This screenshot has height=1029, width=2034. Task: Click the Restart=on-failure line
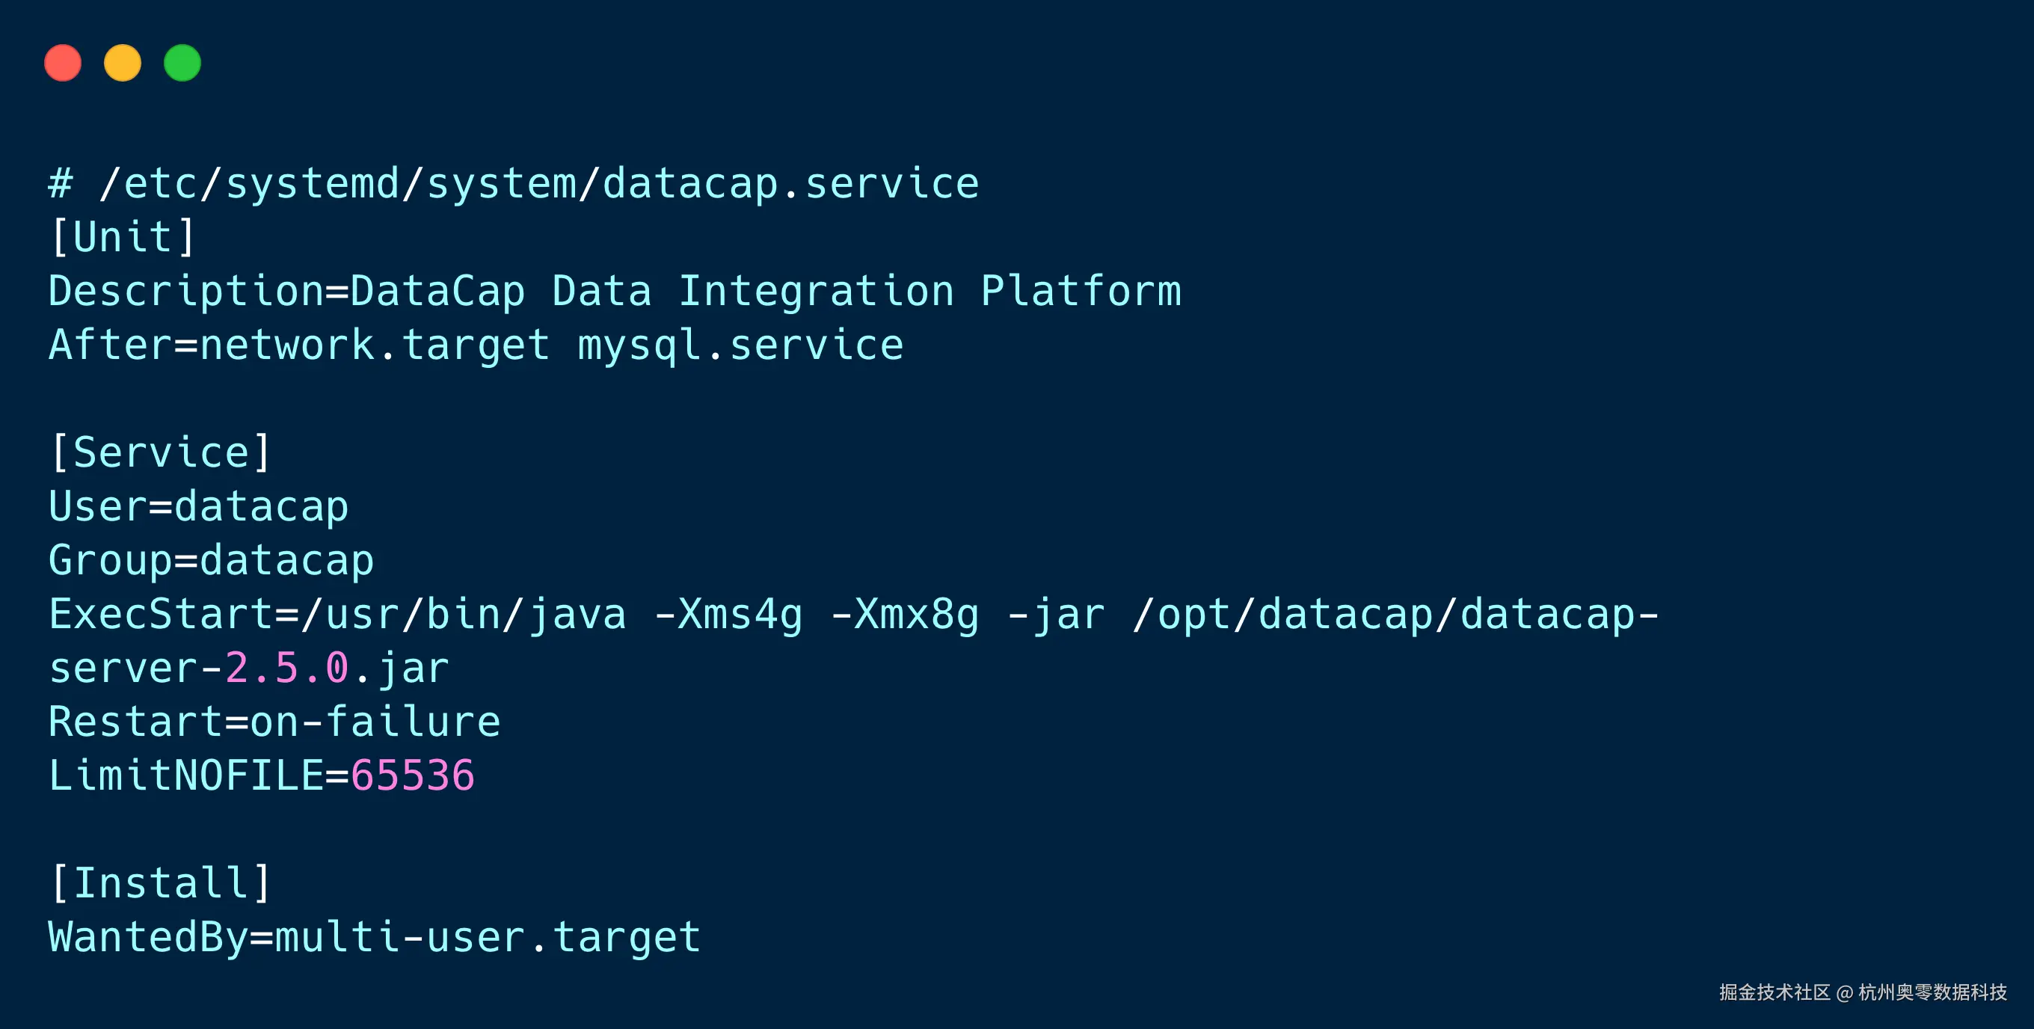click(274, 722)
